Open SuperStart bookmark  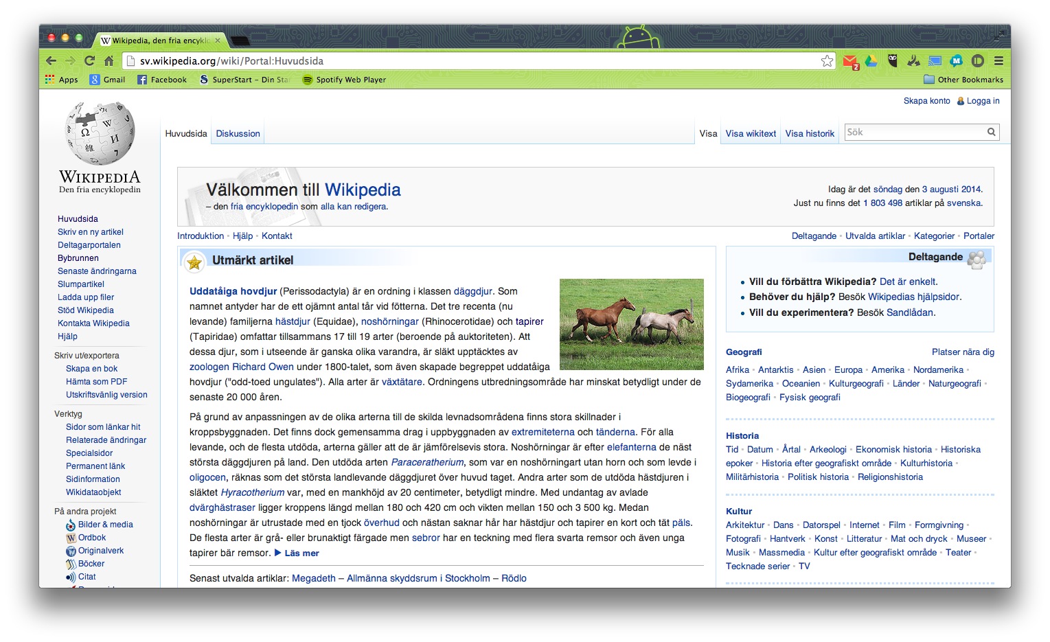pos(244,80)
